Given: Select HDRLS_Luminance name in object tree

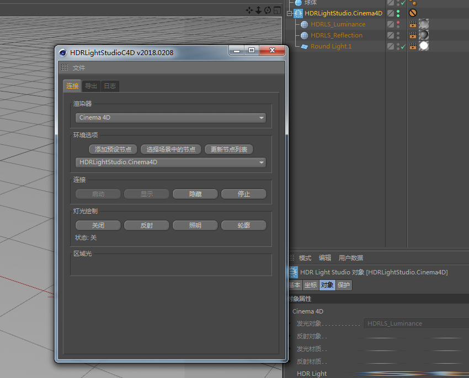Looking at the screenshot, I should [338, 24].
